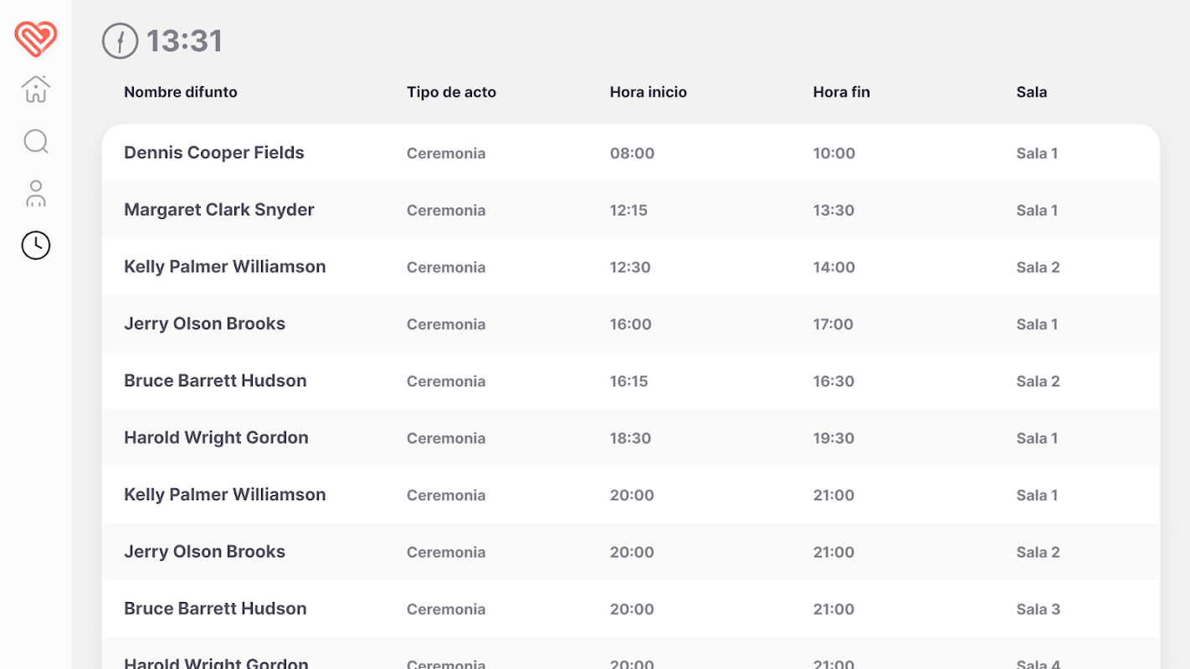Click the clock icon beside 13:31
This screenshot has height=669, width=1190.
coord(120,41)
